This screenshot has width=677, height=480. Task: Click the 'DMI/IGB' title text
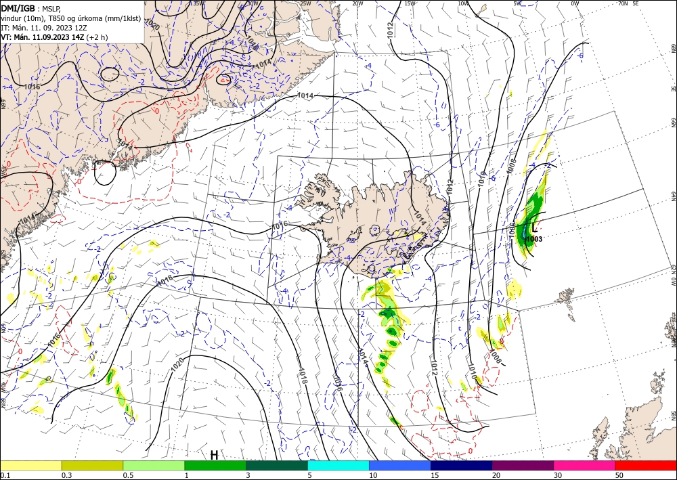click(x=18, y=7)
